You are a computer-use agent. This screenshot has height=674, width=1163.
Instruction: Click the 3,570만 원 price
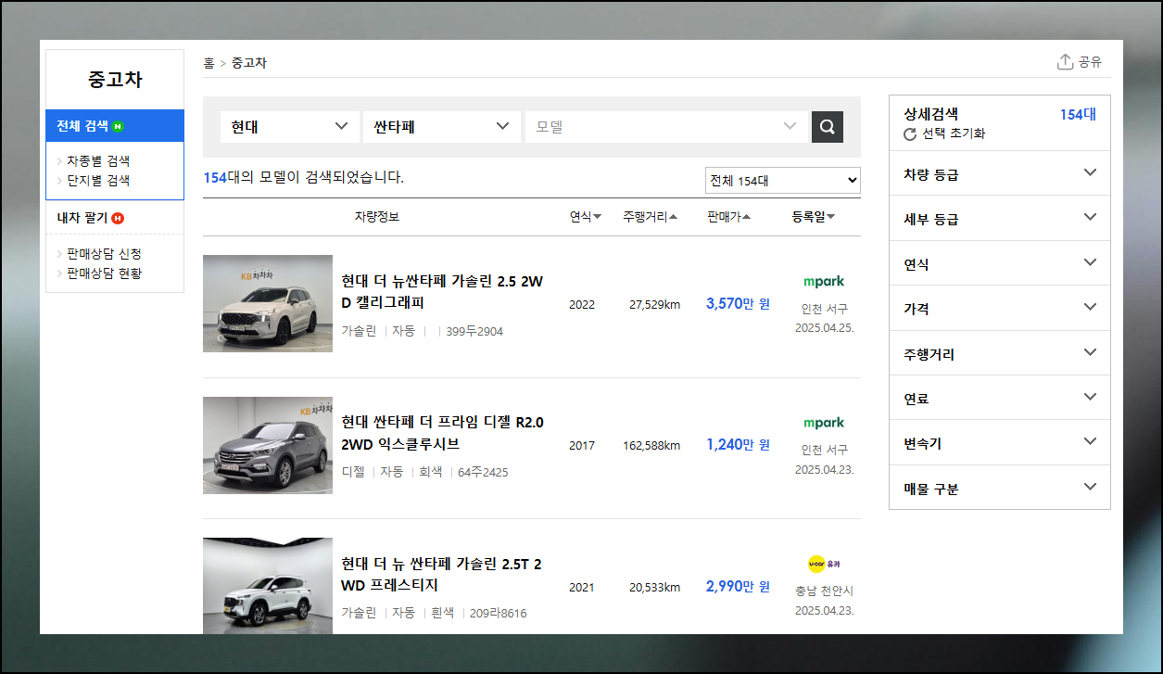738,303
